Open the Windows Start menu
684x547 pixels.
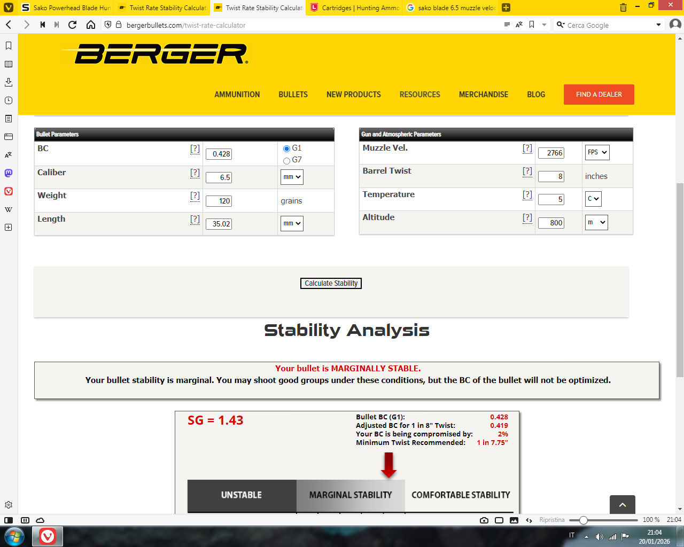[14, 536]
